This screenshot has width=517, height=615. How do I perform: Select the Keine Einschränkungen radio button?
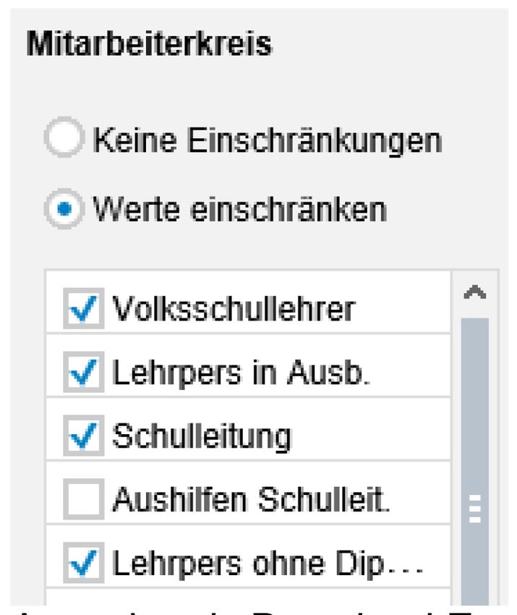(x=67, y=140)
